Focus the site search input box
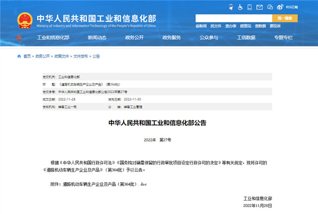 pos(234,18)
